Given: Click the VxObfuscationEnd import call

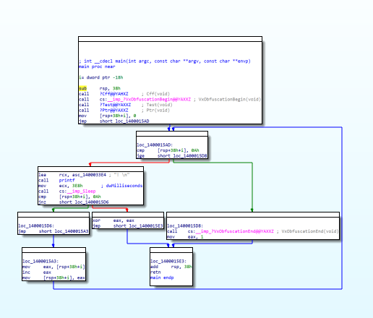Looking at the screenshot, I should tap(235, 231).
